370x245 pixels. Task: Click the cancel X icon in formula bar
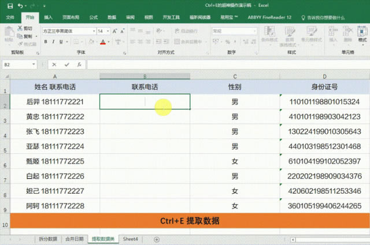(54, 65)
